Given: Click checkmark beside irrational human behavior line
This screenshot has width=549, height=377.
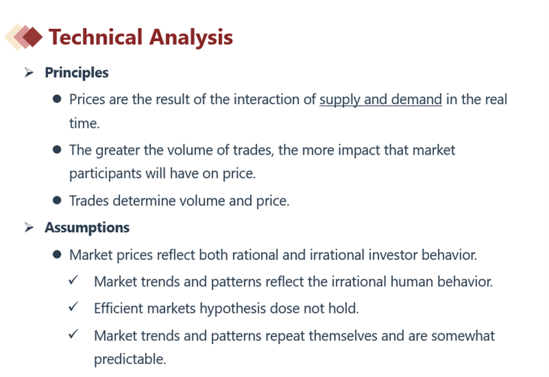Looking at the screenshot, I should tap(73, 280).
